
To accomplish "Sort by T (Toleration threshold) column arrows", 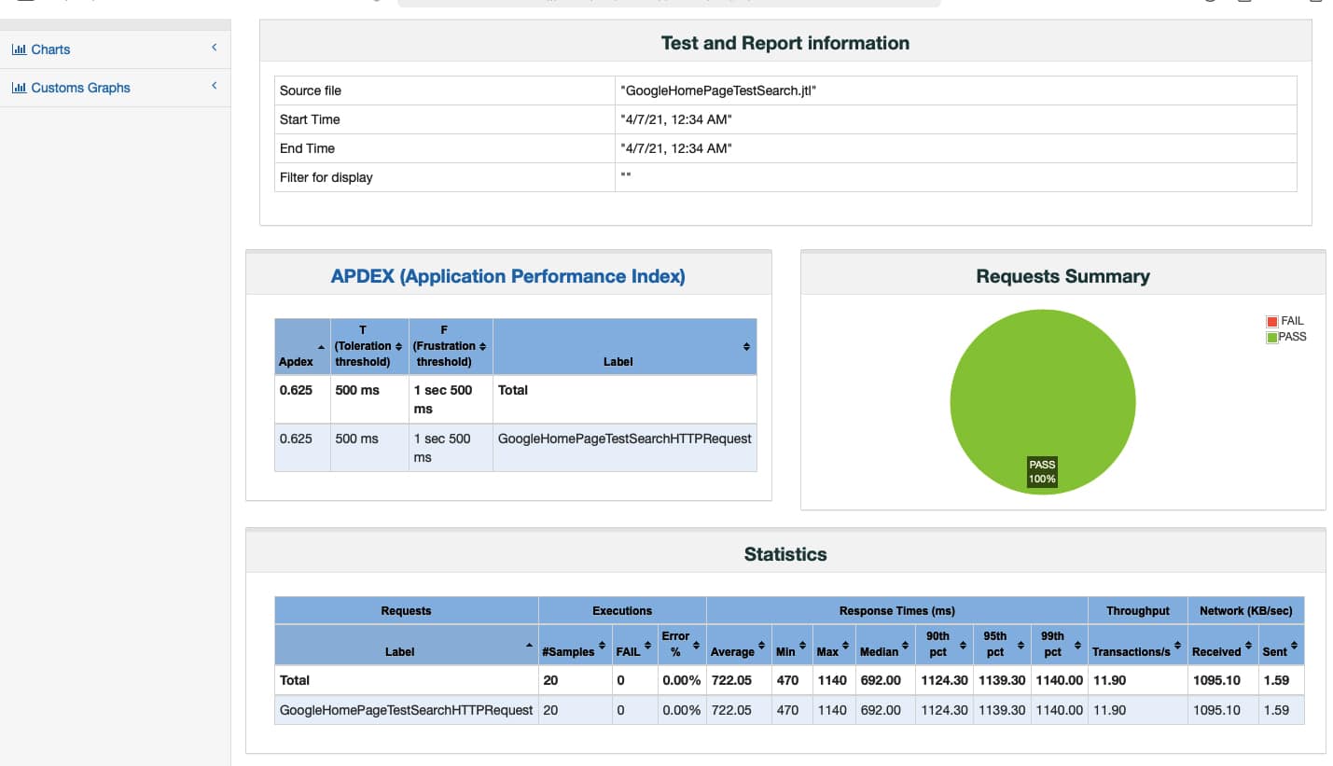I will (x=398, y=347).
